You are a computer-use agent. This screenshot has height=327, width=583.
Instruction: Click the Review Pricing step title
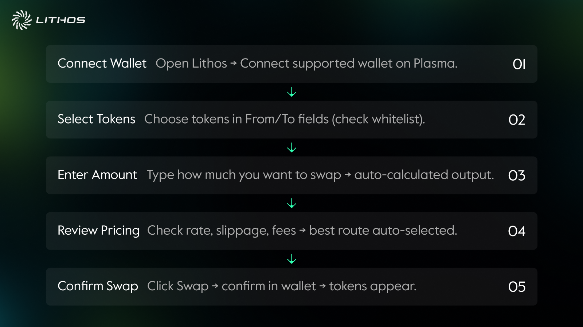click(98, 231)
